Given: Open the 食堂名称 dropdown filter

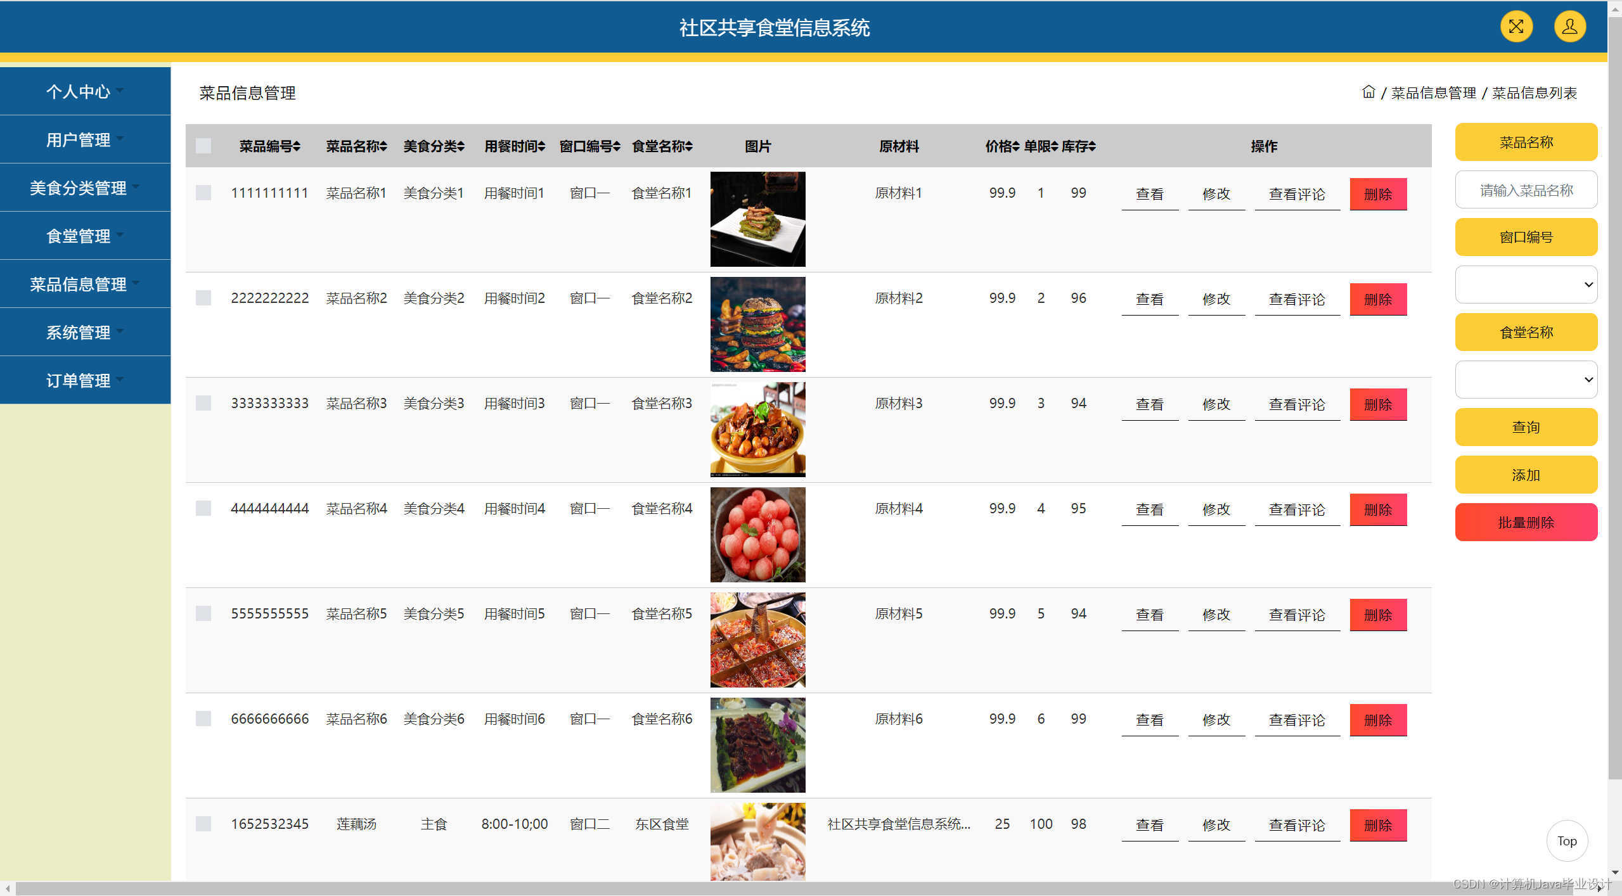Looking at the screenshot, I should coord(1526,380).
